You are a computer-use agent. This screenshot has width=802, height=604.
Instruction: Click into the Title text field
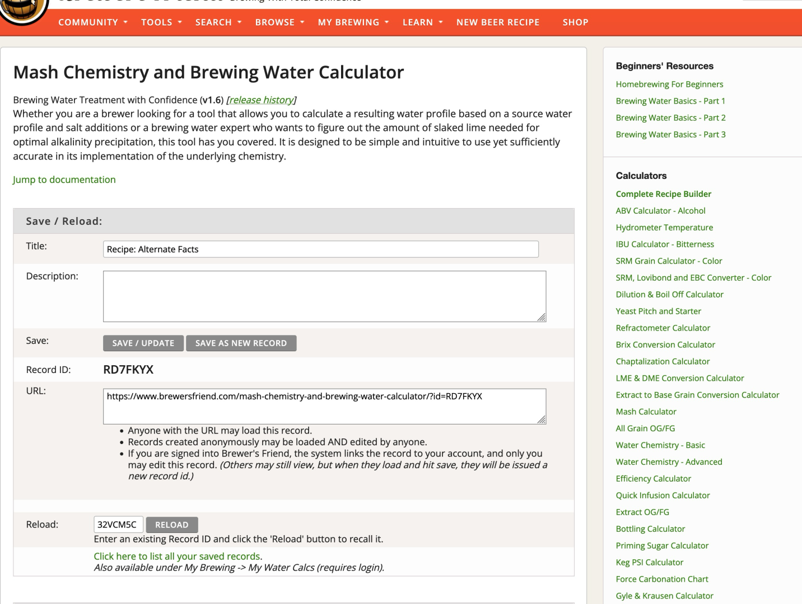[x=320, y=249]
